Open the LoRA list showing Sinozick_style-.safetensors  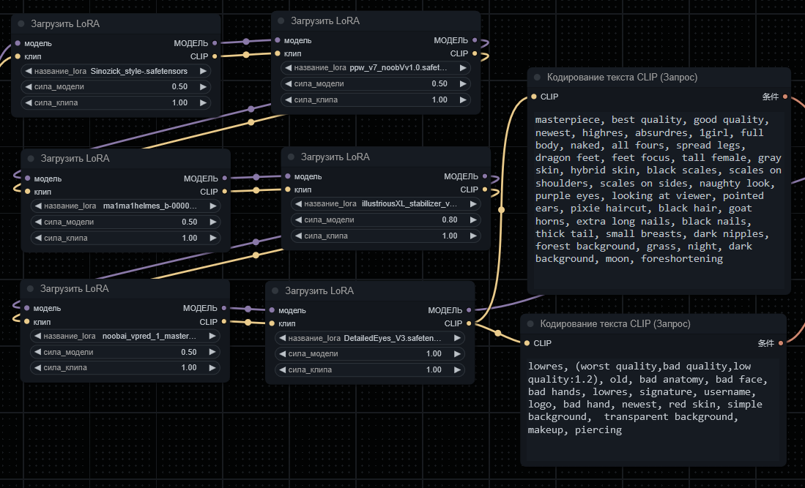pos(116,71)
